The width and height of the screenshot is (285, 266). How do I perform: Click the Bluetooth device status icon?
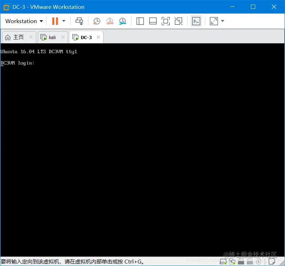[258, 261]
